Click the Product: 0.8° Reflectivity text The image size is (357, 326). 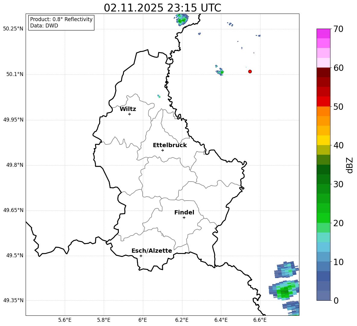pos(61,19)
